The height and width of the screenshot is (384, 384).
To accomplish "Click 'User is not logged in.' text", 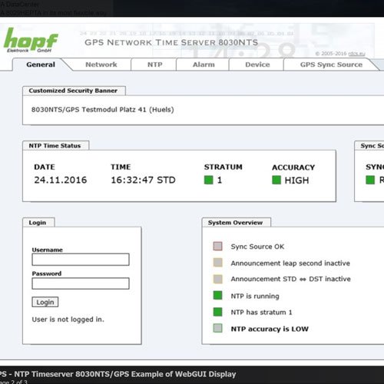I will (x=68, y=319).
